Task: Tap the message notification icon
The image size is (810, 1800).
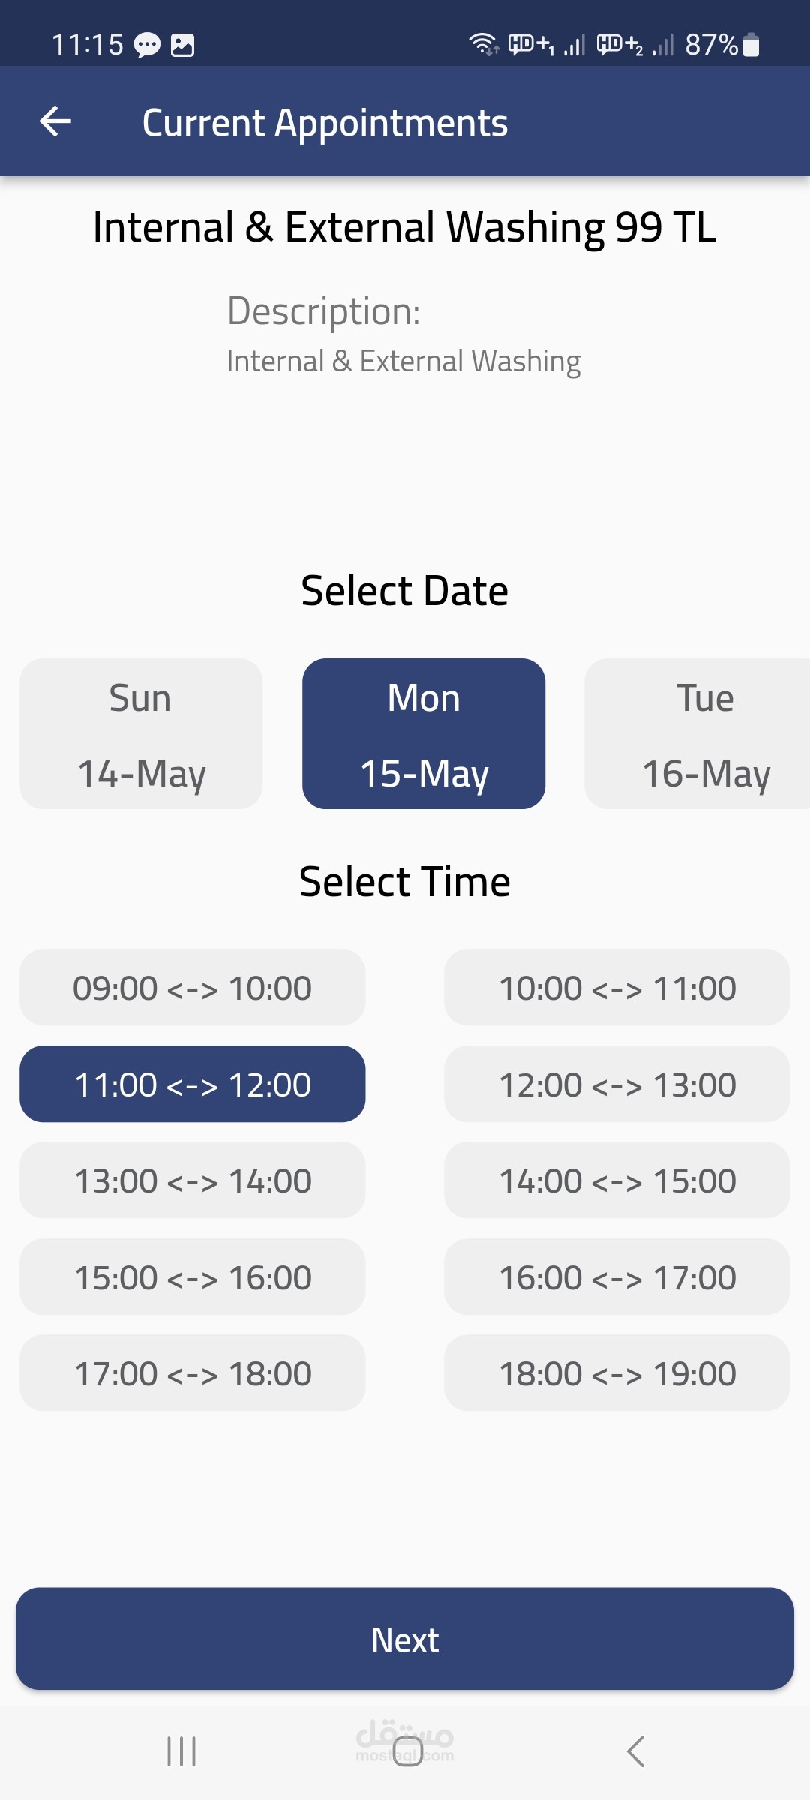Action: (x=147, y=46)
